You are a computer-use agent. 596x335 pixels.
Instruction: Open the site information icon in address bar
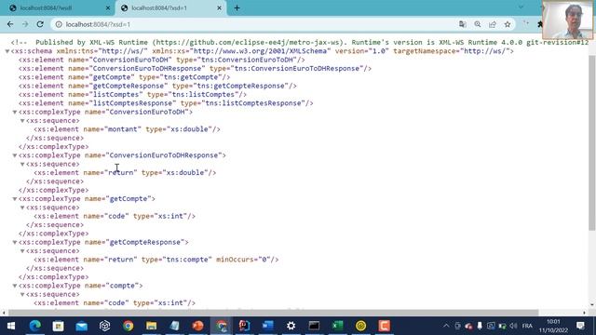[59, 24]
